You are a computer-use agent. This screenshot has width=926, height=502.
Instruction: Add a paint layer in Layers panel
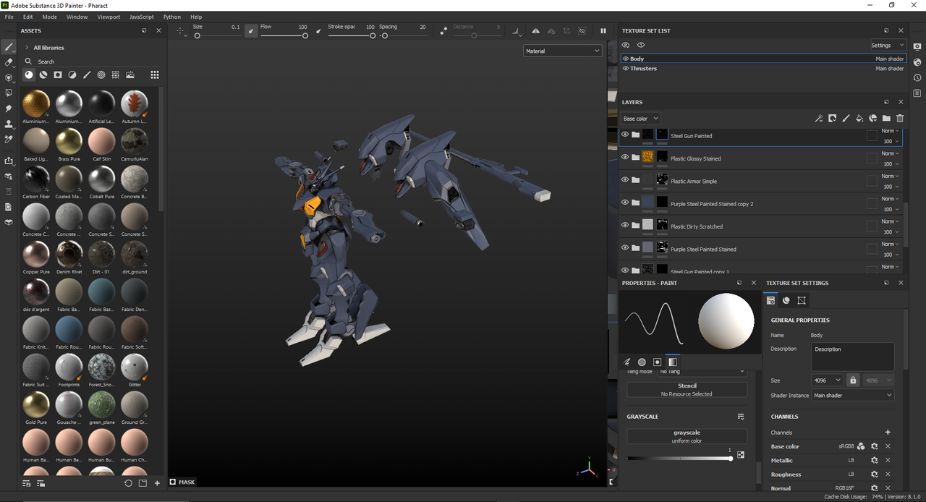point(846,118)
